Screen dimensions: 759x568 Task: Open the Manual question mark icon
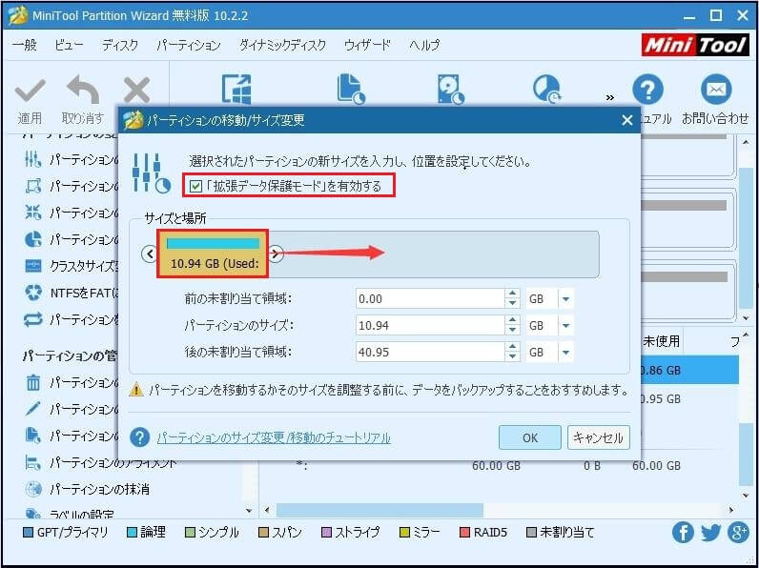647,90
